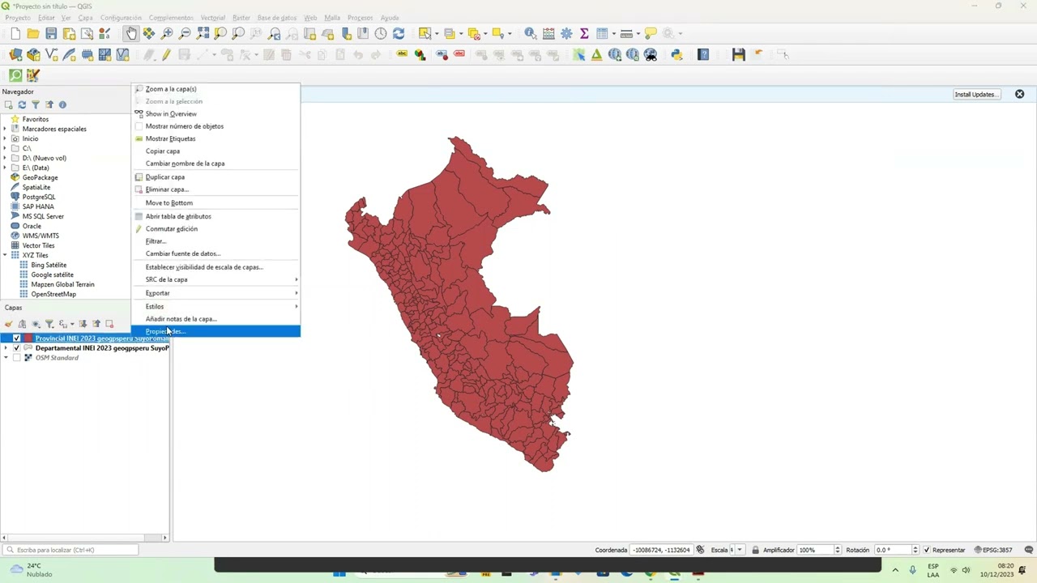Open layer styling brush in Capas panel
The image size is (1037, 583).
pos(9,324)
